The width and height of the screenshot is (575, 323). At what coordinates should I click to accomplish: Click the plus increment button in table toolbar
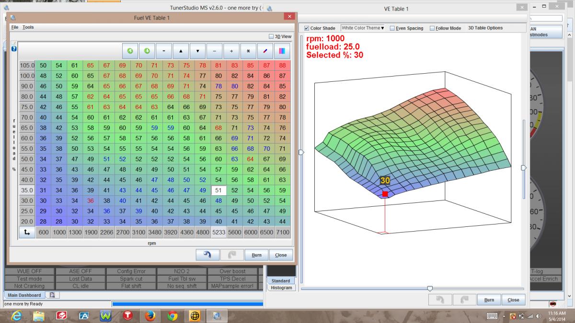[x=231, y=51]
